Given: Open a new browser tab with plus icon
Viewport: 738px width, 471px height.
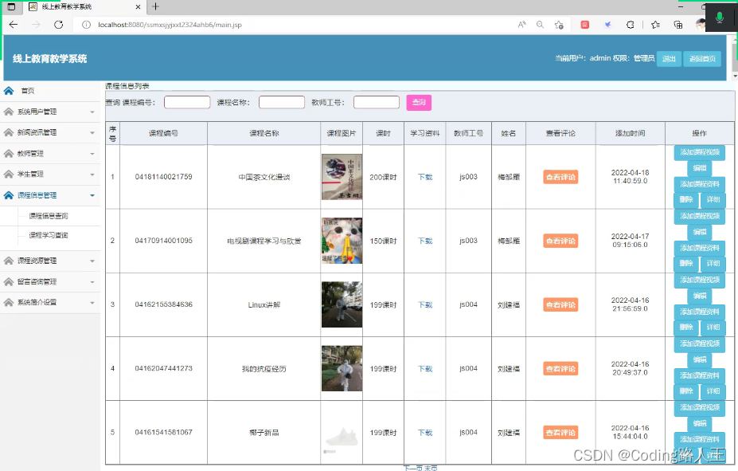Looking at the screenshot, I should [x=156, y=6].
